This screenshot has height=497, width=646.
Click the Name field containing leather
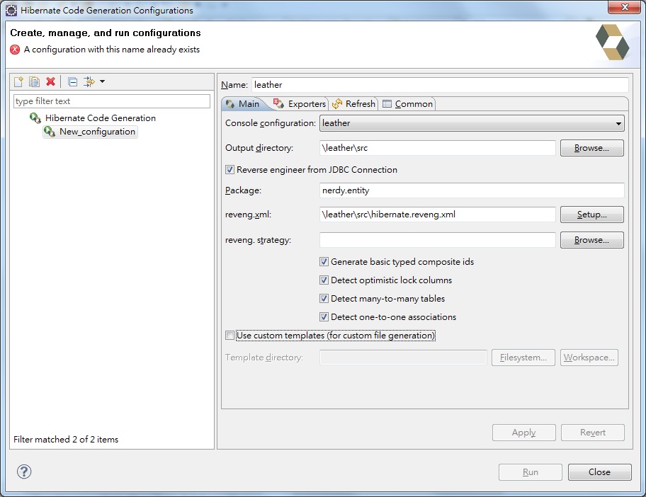point(440,85)
